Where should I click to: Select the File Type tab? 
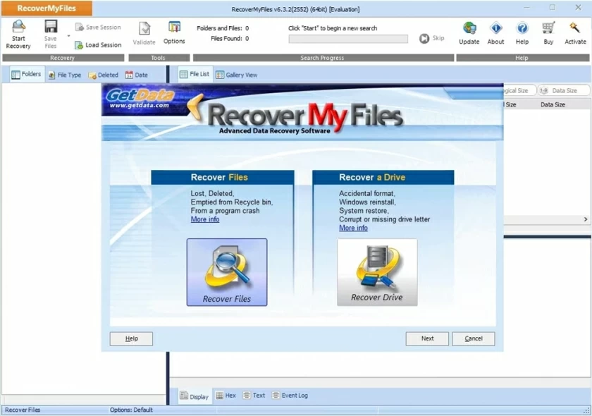click(x=66, y=74)
